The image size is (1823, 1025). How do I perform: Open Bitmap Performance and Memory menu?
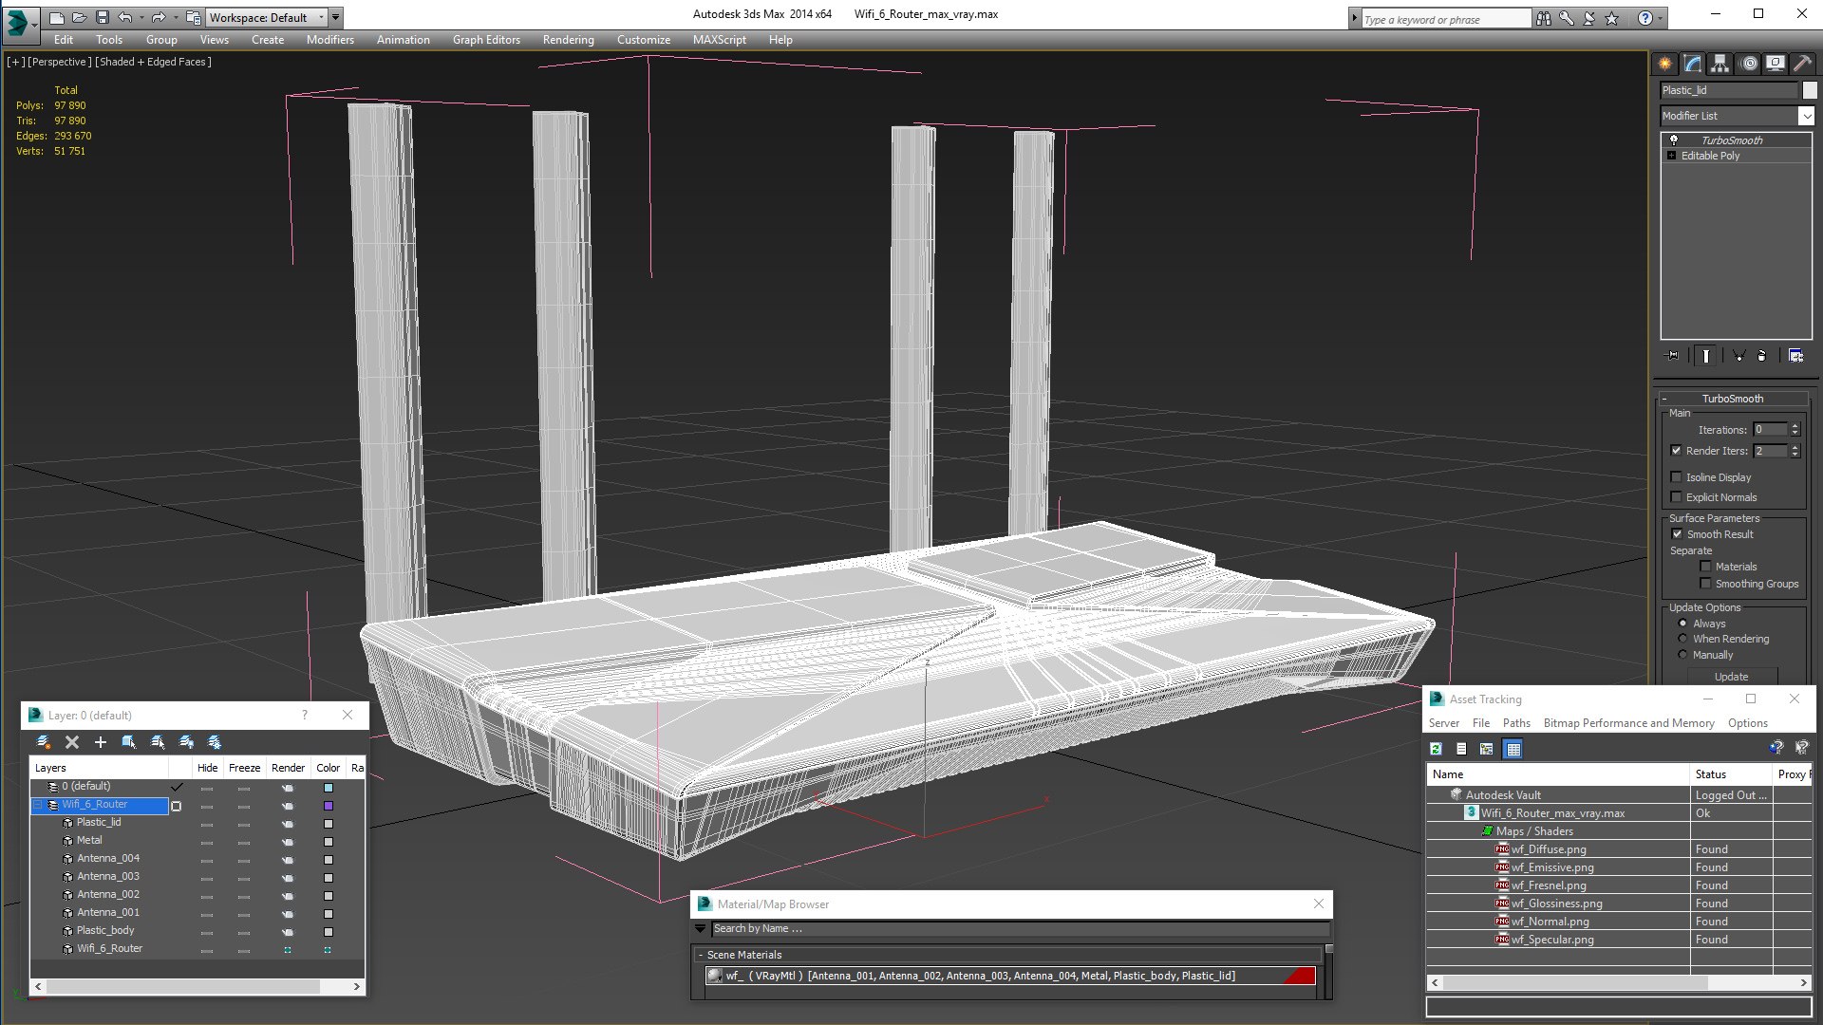click(1628, 723)
